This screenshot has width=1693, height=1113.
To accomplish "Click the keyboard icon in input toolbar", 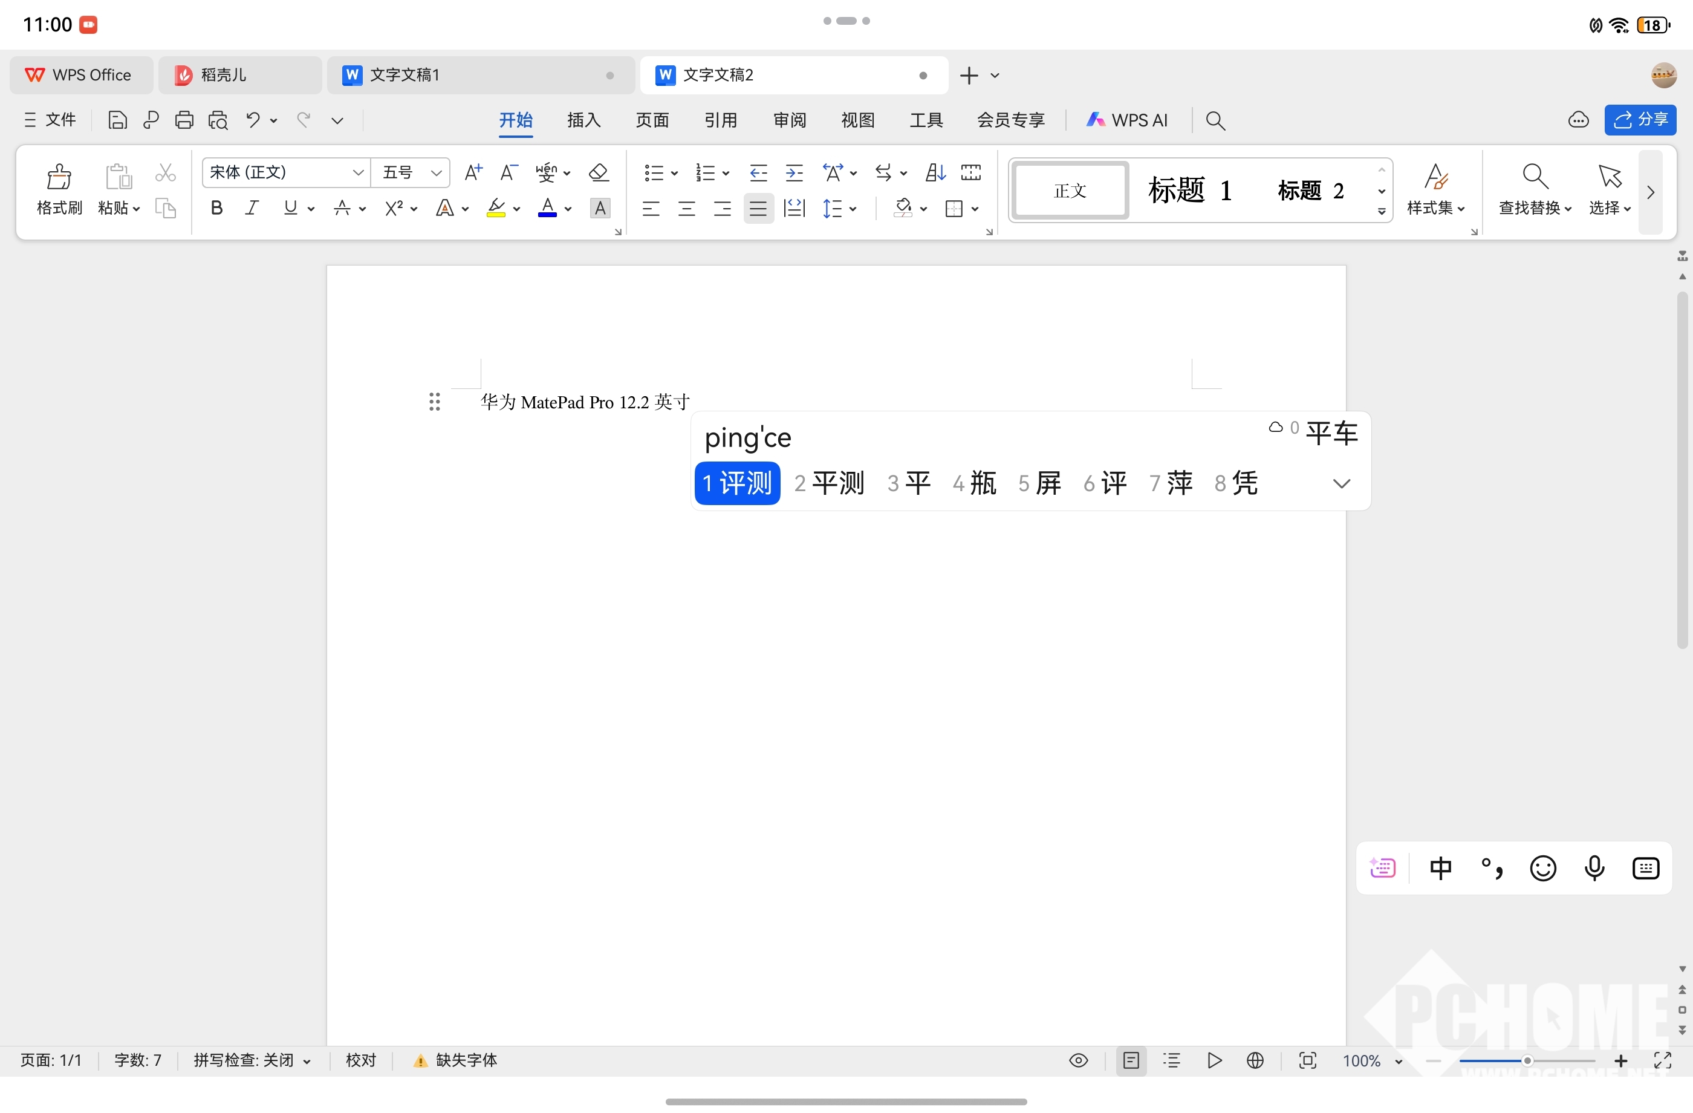I will coord(1646,868).
